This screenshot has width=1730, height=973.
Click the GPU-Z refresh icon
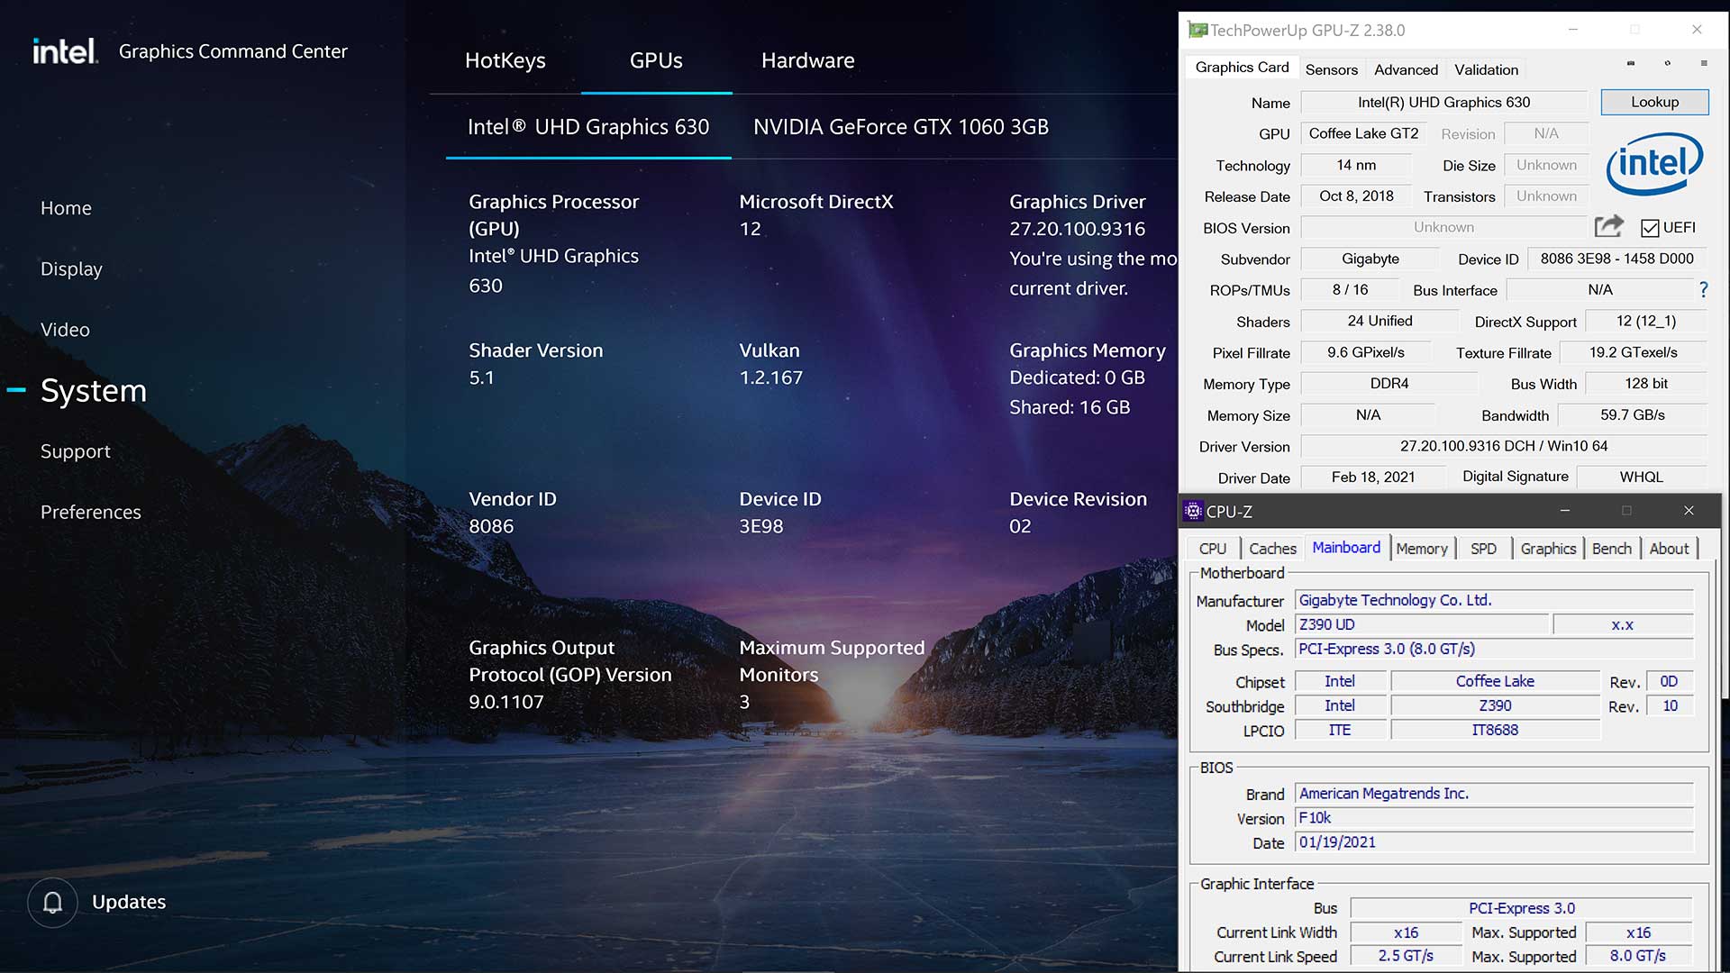click(x=1667, y=63)
